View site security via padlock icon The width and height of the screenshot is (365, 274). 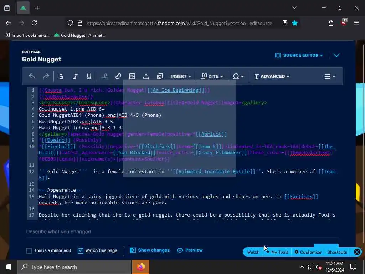[x=80, y=23]
